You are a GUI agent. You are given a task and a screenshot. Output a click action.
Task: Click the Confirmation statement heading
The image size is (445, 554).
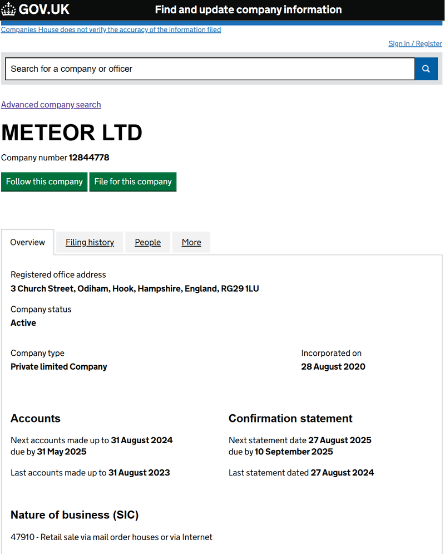coord(290,418)
